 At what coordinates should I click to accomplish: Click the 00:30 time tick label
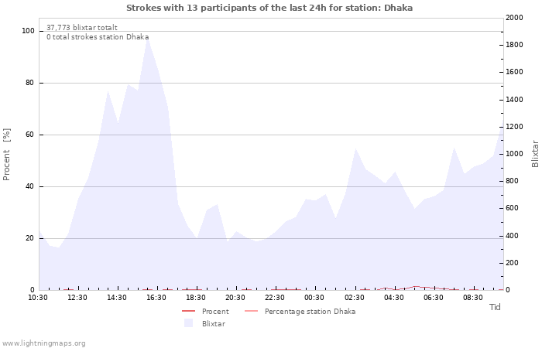[x=314, y=297]
